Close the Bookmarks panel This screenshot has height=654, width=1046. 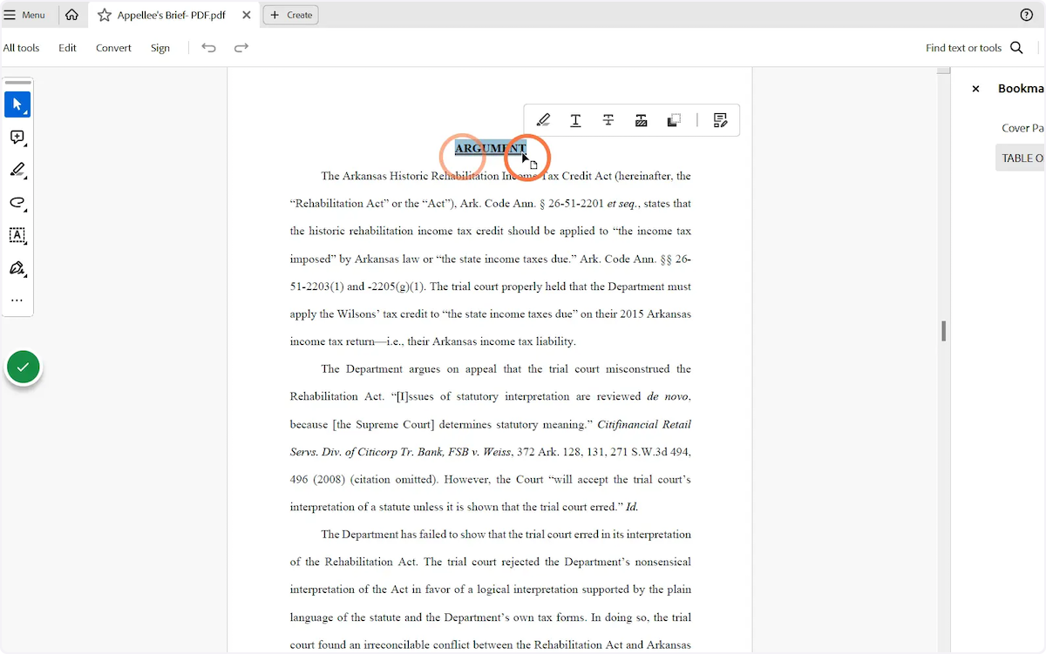[x=975, y=89]
